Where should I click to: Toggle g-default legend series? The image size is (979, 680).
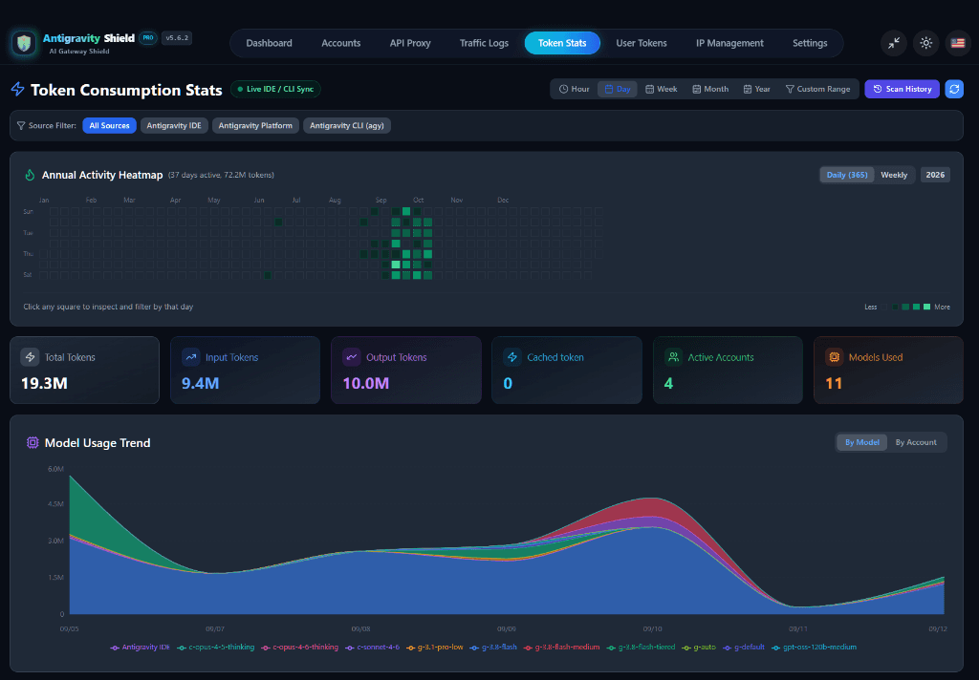click(x=744, y=648)
